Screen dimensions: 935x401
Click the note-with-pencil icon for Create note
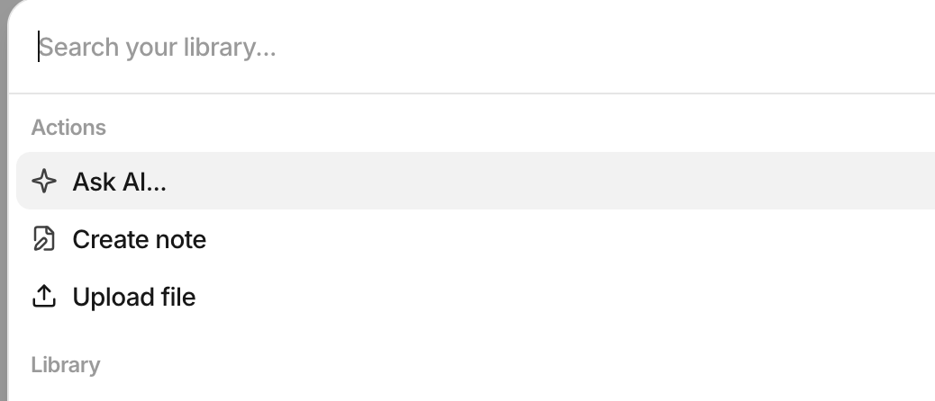pyautogui.click(x=43, y=238)
